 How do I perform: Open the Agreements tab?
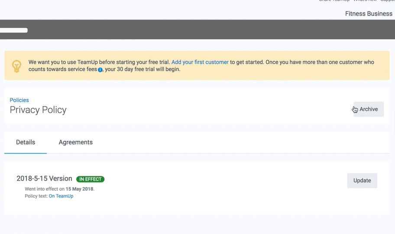coord(75,142)
